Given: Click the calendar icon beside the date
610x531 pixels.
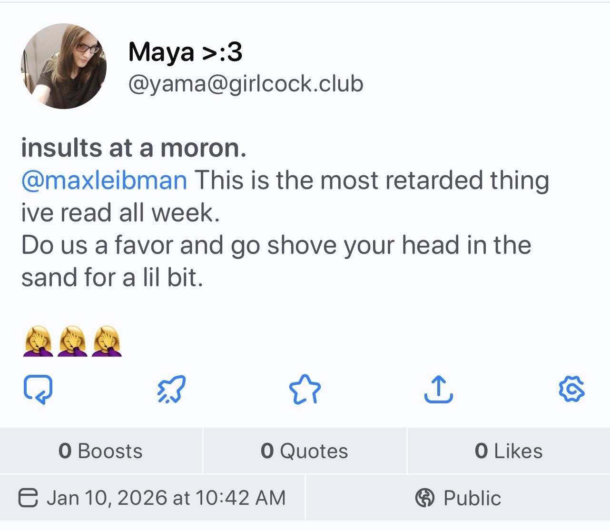Looking at the screenshot, I should 28,498.
